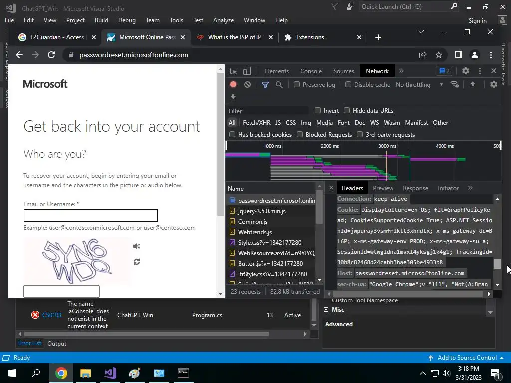Check the Invert filter checkbox
The image size is (511, 383).
click(318, 110)
